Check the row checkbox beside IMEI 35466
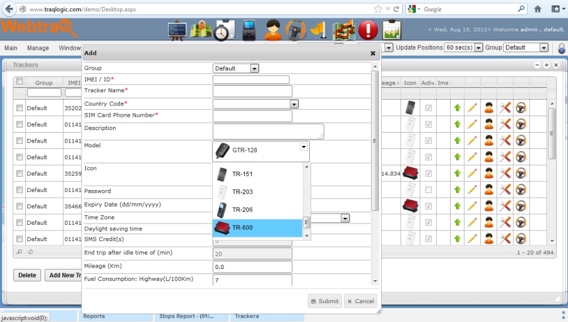 click(x=20, y=206)
